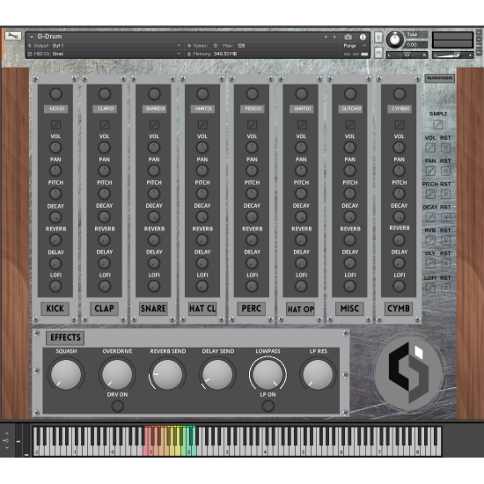Go to the previous instrument preset arrow
This screenshot has width=484, height=484.
[x=326, y=37]
